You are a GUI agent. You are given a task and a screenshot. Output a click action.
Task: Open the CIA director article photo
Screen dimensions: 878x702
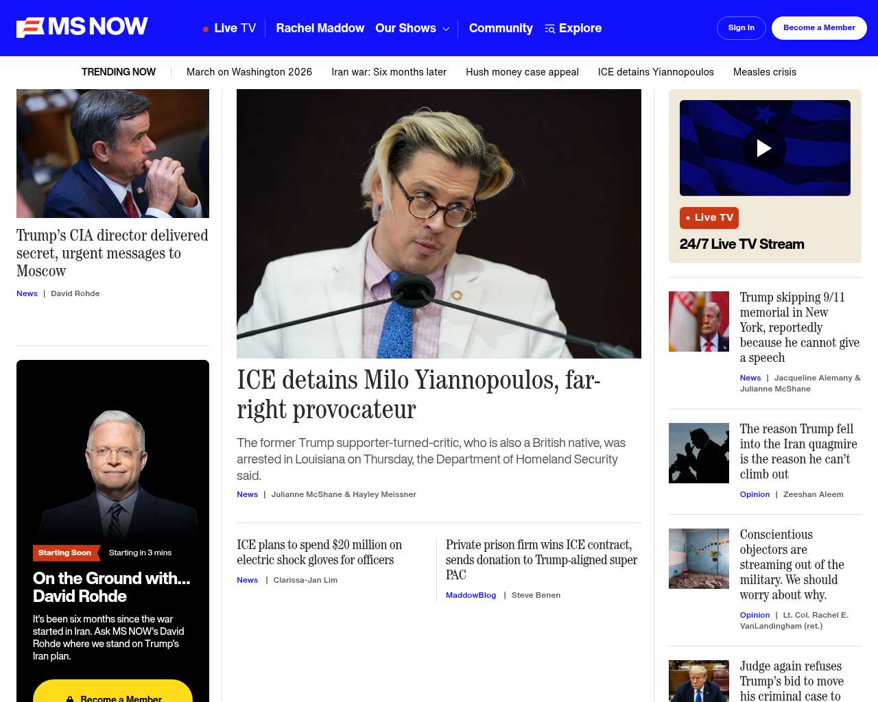click(112, 154)
